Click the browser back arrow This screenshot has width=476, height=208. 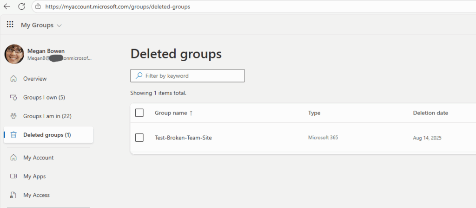pyautogui.click(x=7, y=6)
